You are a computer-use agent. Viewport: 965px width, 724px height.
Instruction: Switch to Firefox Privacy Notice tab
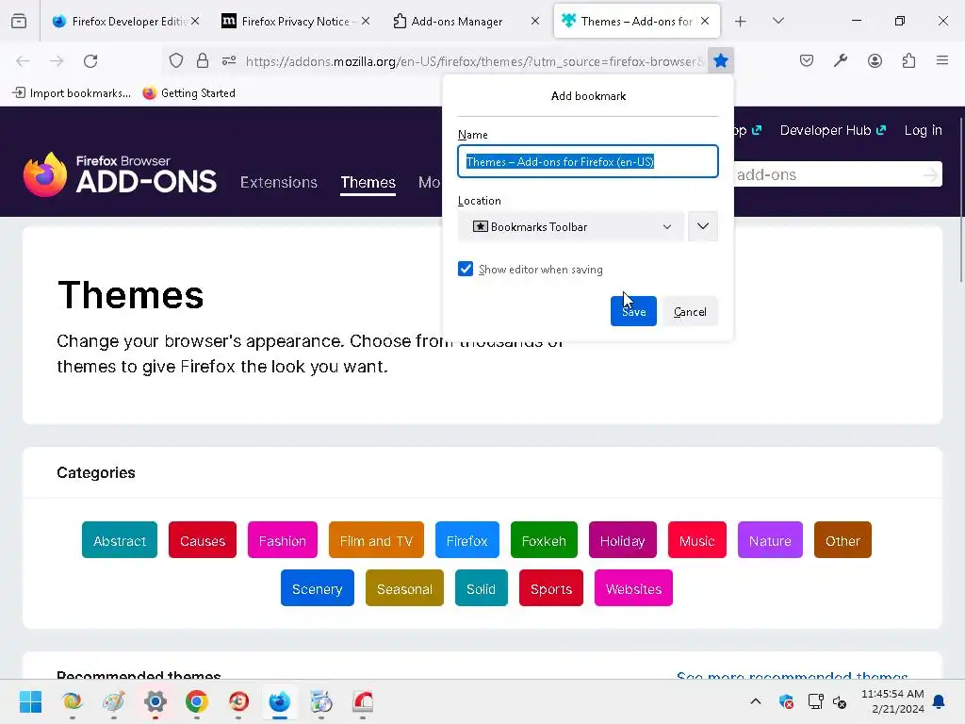pyautogui.click(x=296, y=22)
